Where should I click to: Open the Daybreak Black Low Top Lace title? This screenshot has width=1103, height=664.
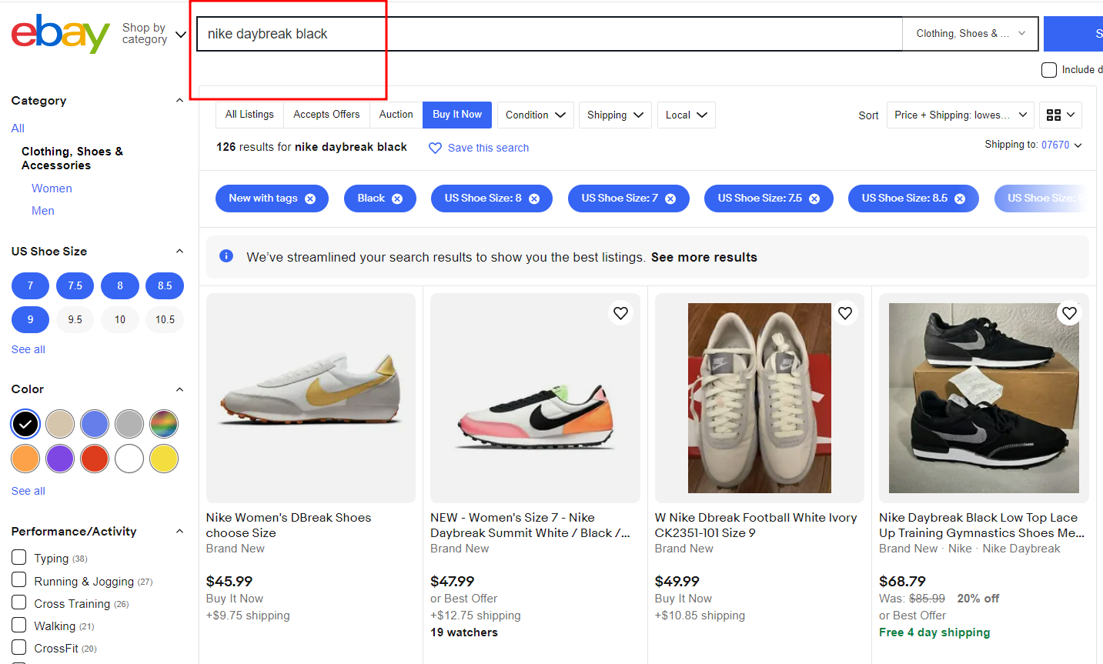982,526
